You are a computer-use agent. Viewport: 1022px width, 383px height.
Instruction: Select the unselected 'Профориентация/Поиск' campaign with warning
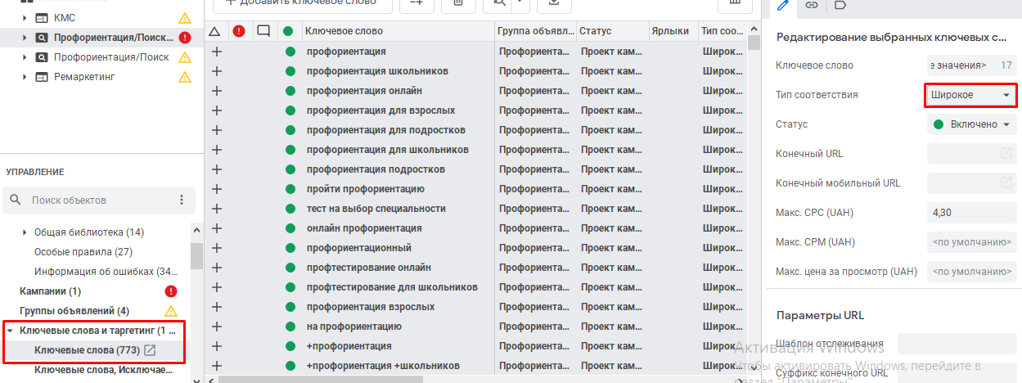(x=111, y=57)
